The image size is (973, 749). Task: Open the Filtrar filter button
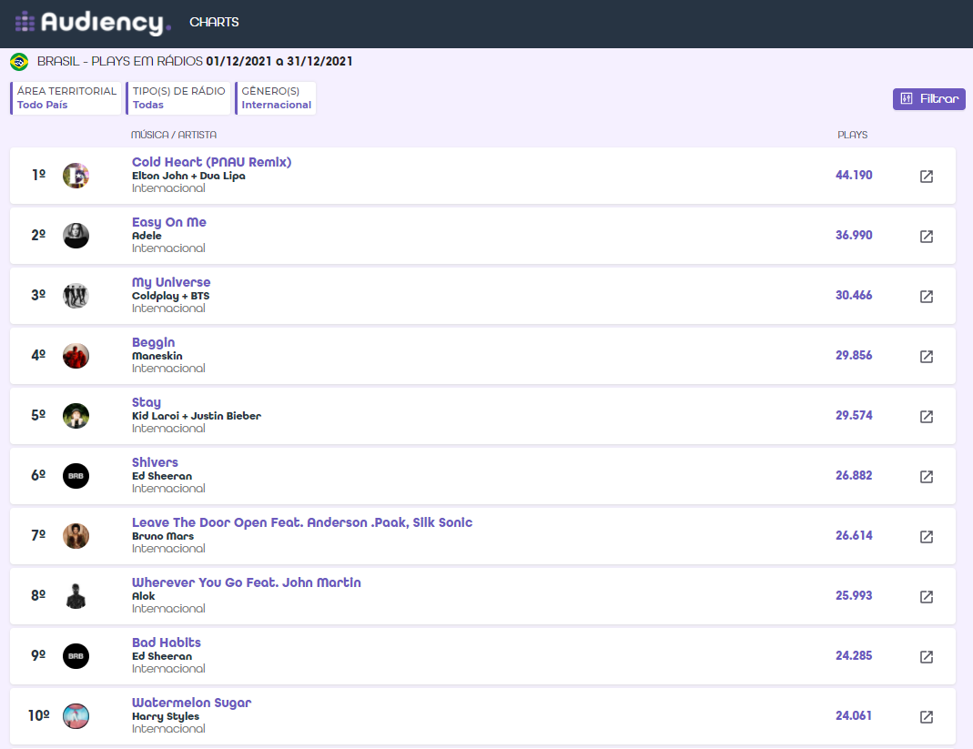[x=929, y=98]
